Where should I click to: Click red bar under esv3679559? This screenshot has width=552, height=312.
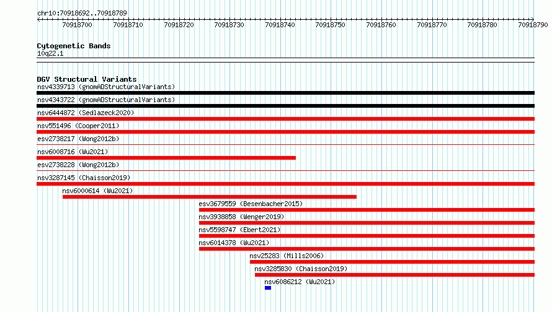coord(367,210)
